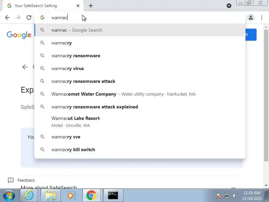
Task: Open the Chrome three-dot menu
Action: coord(262,18)
